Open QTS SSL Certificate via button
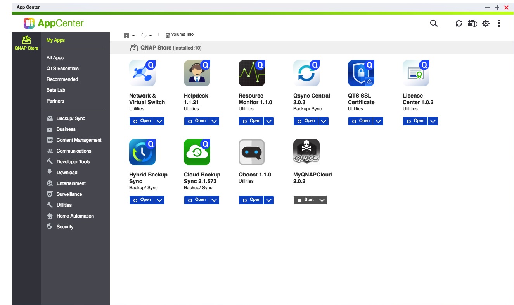 360,121
